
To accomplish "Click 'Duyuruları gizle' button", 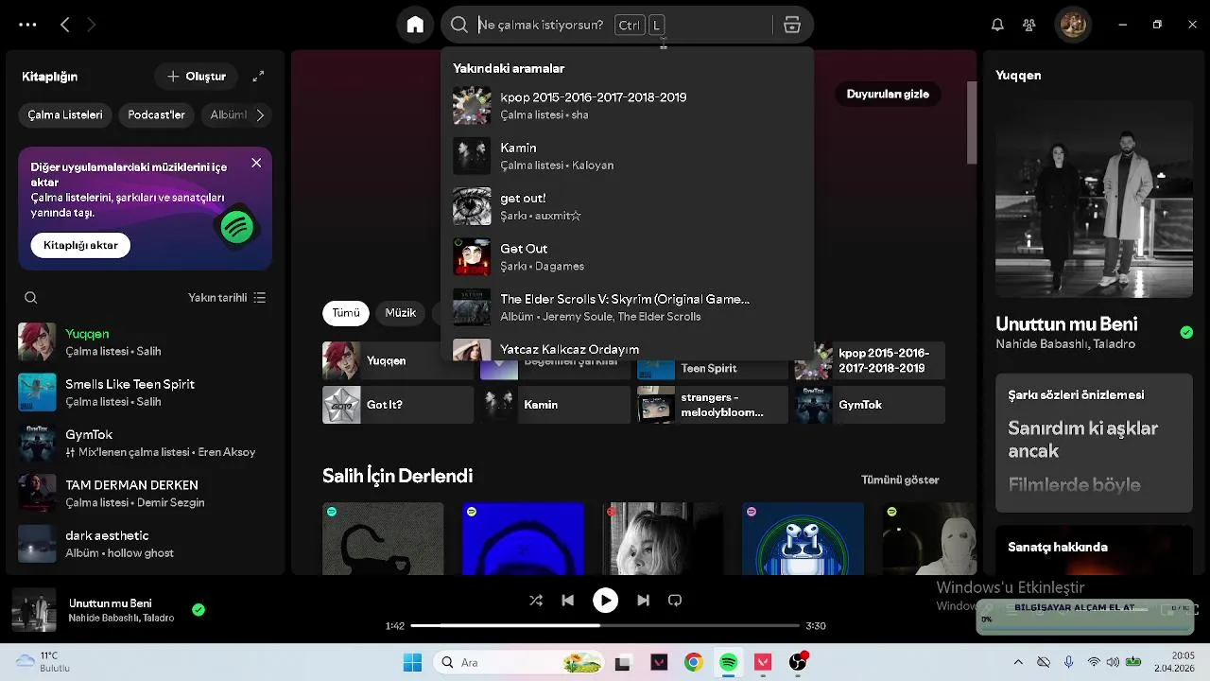I will (888, 94).
